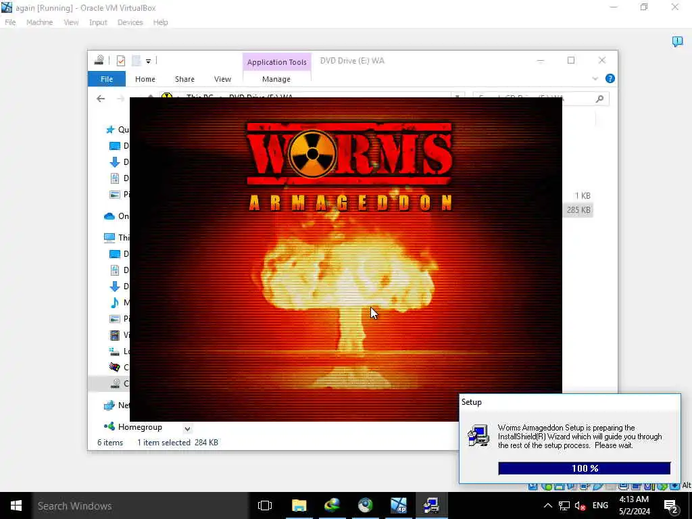Go back with the Explorer back arrow

(x=101, y=99)
